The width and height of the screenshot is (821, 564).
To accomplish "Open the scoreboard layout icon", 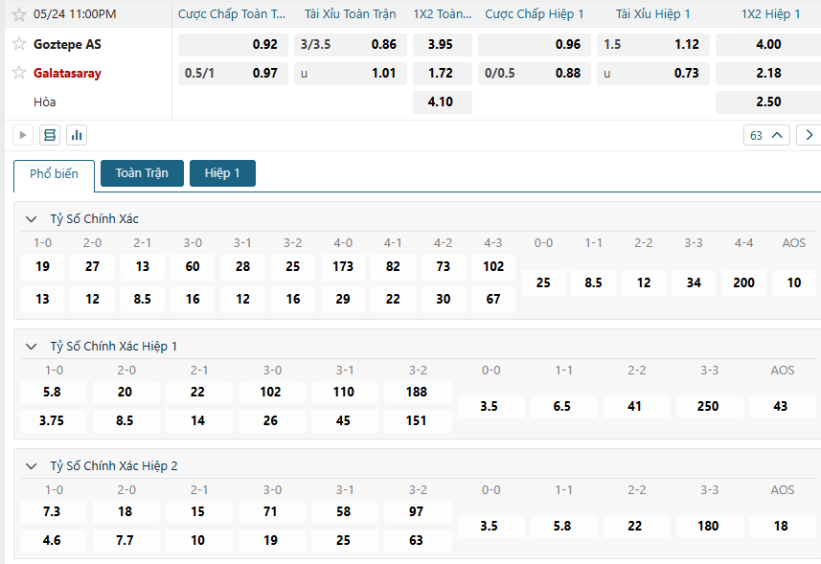I will coord(50,135).
